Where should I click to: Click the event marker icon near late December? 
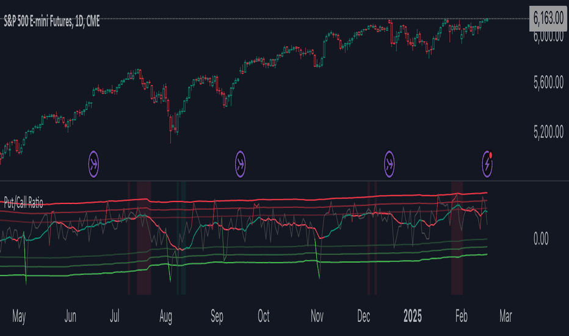(x=390, y=164)
